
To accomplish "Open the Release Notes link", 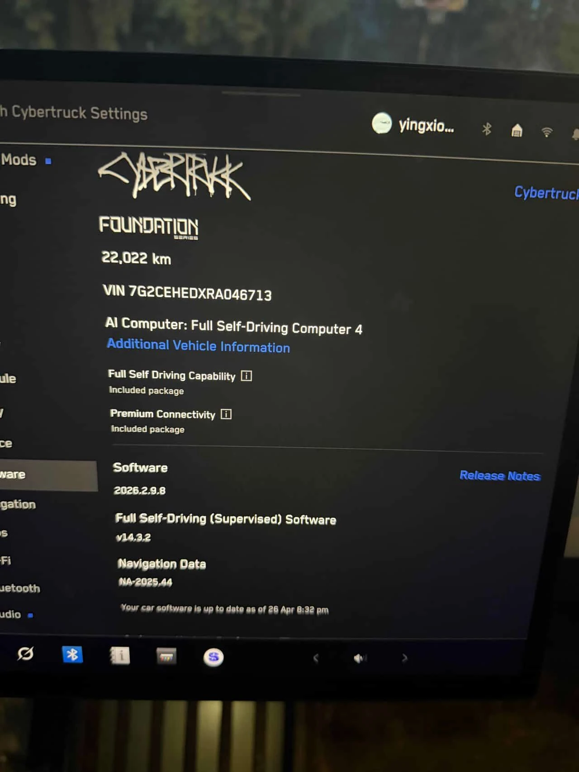I will [x=500, y=476].
